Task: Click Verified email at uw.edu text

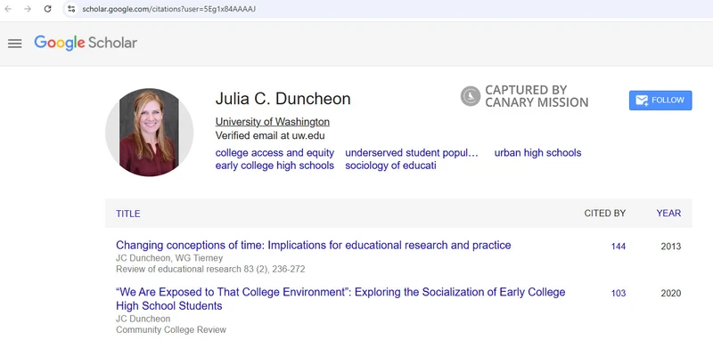Action: click(x=270, y=135)
